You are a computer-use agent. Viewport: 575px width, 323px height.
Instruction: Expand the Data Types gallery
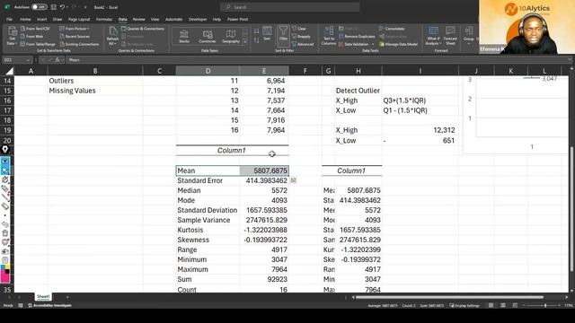tap(245, 42)
